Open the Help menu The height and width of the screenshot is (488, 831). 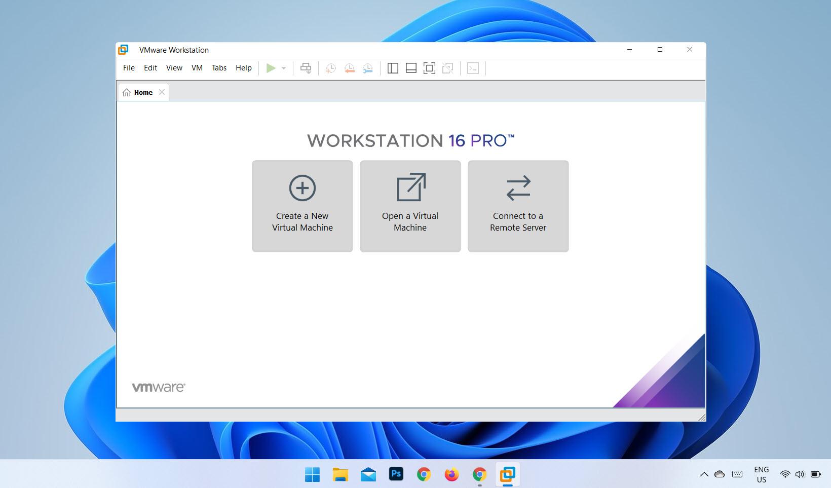pyautogui.click(x=243, y=68)
